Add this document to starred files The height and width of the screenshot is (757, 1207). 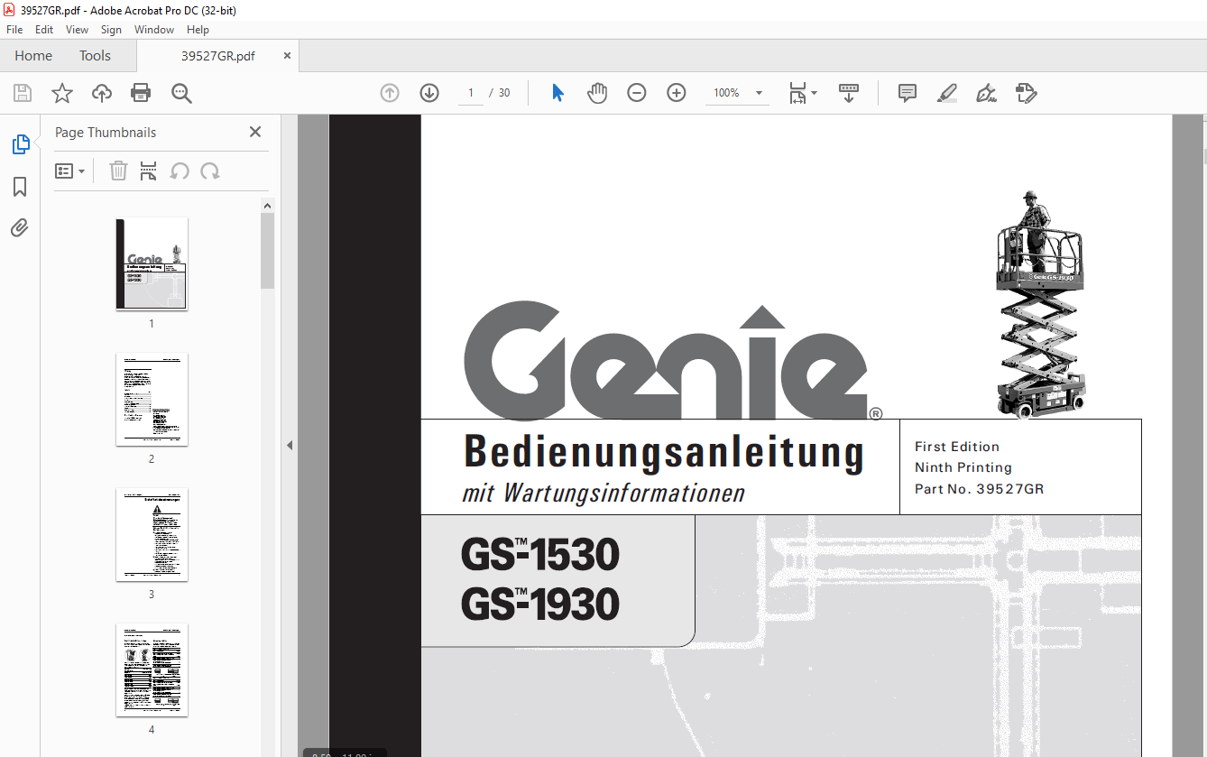tap(62, 93)
